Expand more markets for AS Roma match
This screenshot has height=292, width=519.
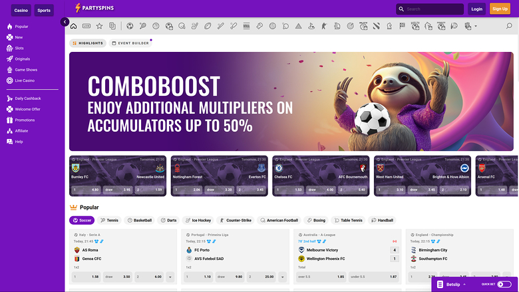170,277
